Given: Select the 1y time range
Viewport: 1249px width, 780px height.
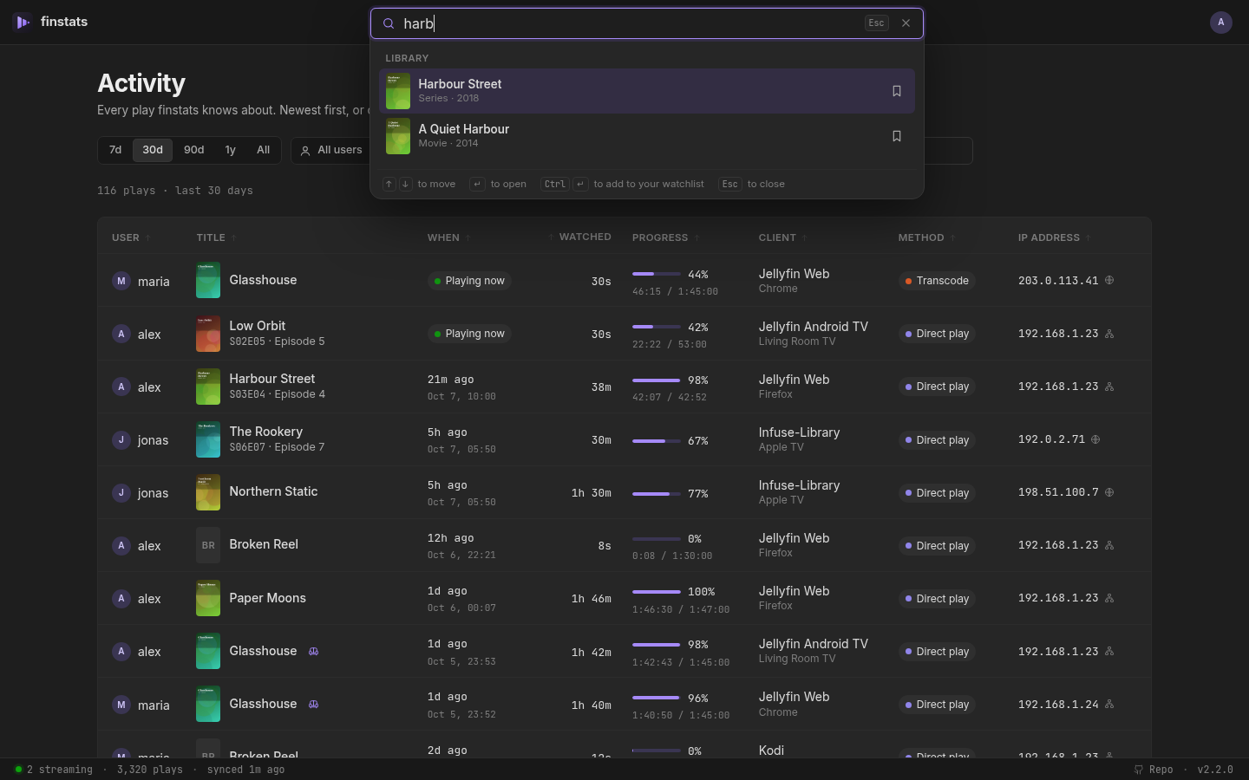Looking at the screenshot, I should pos(231,150).
